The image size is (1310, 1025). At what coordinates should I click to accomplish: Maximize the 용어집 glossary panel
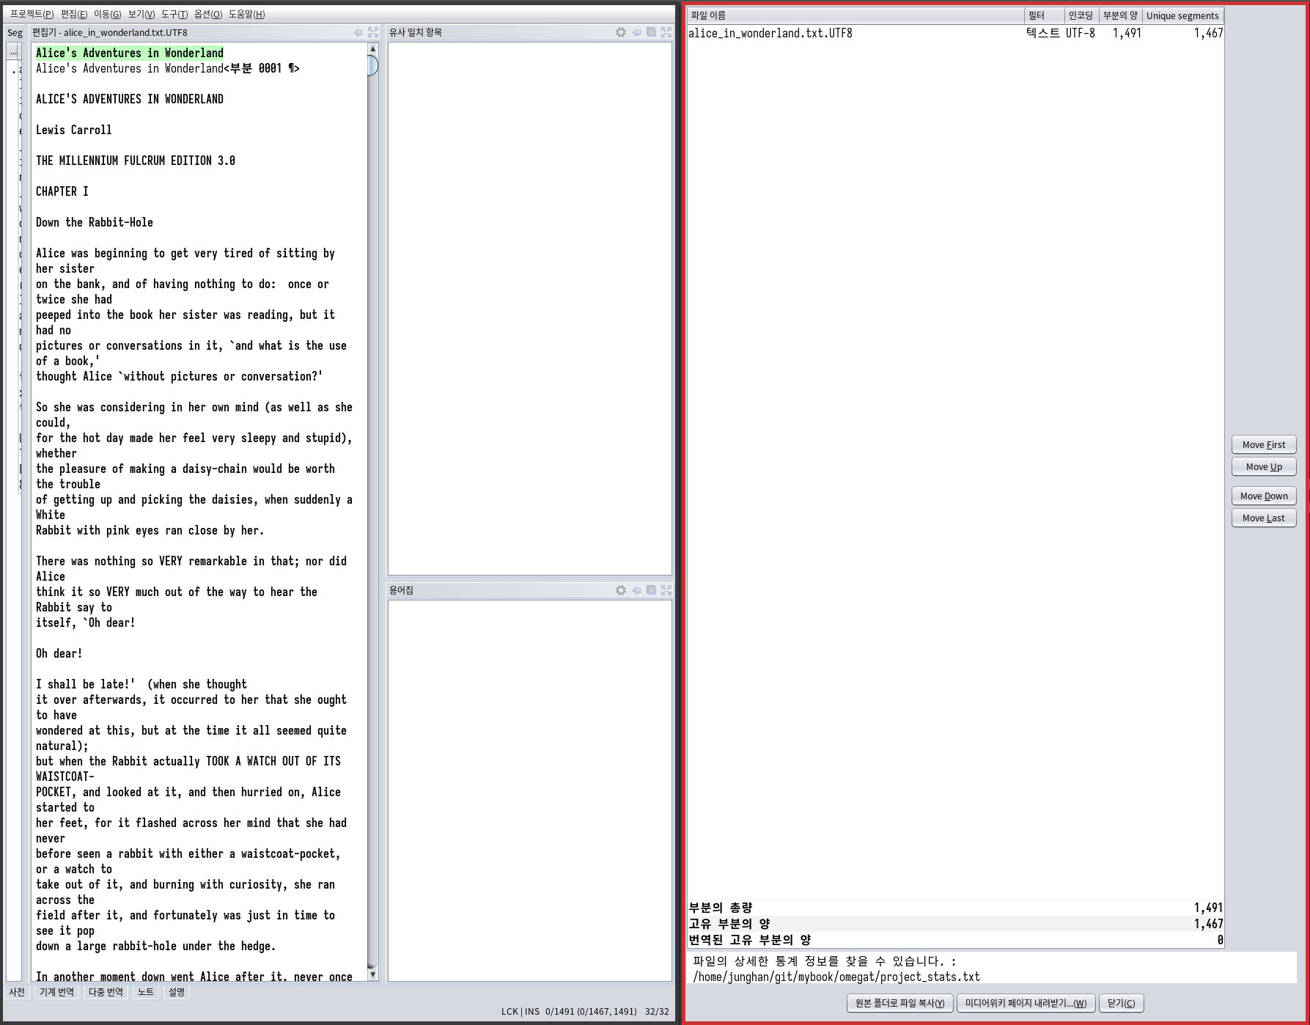[666, 590]
